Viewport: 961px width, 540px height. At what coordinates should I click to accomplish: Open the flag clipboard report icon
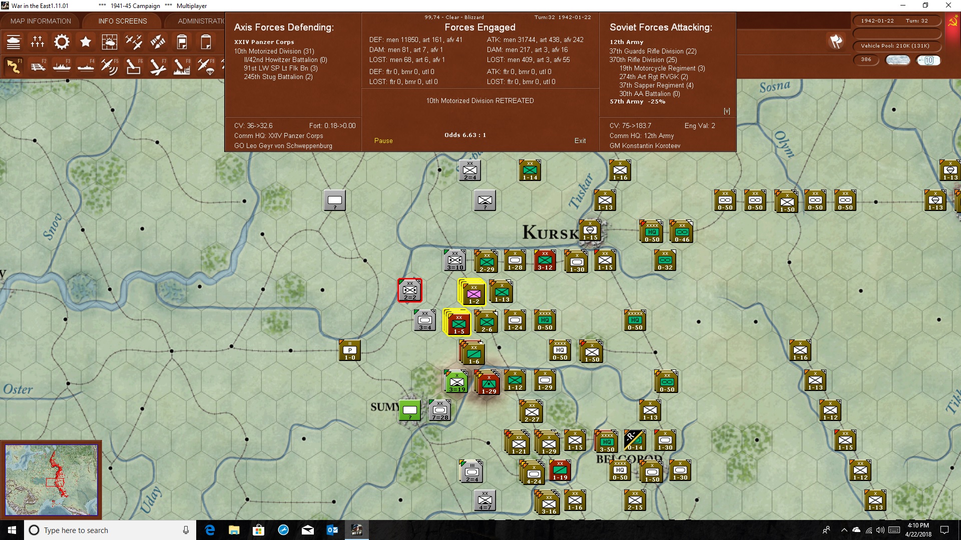pyautogui.click(x=182, y=42)
